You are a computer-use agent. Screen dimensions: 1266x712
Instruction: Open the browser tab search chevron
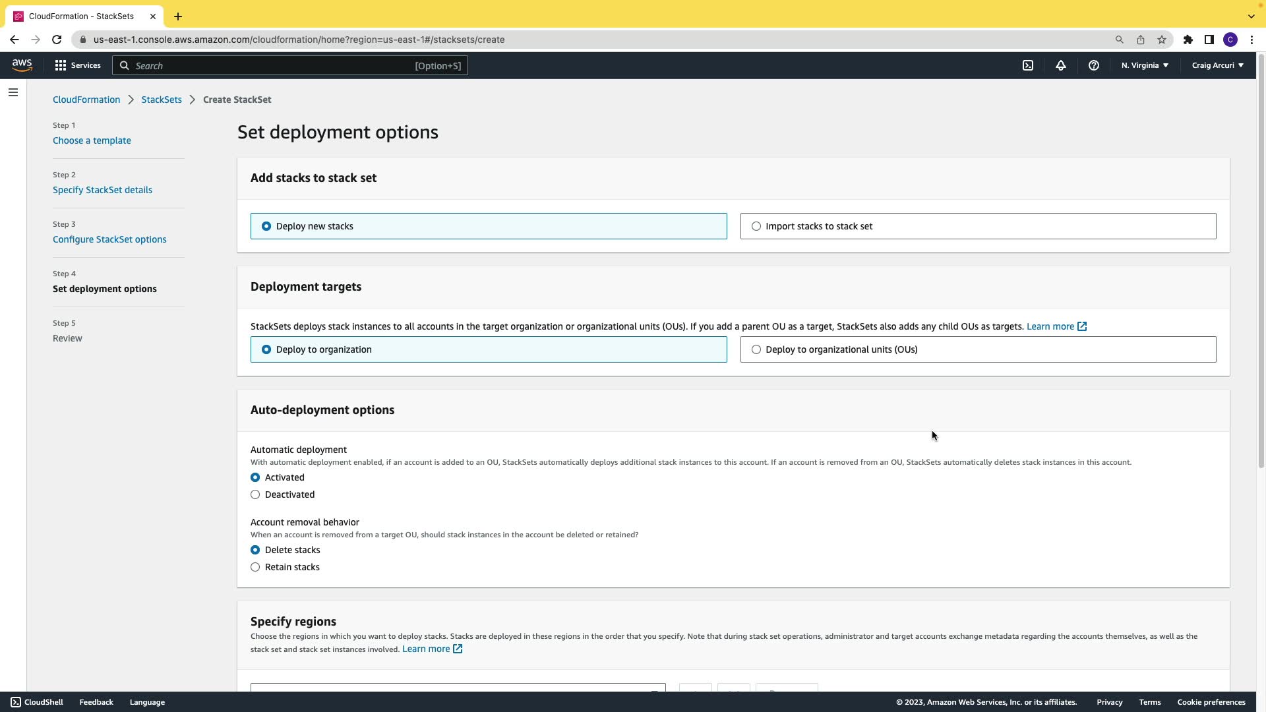point(1251,16)
